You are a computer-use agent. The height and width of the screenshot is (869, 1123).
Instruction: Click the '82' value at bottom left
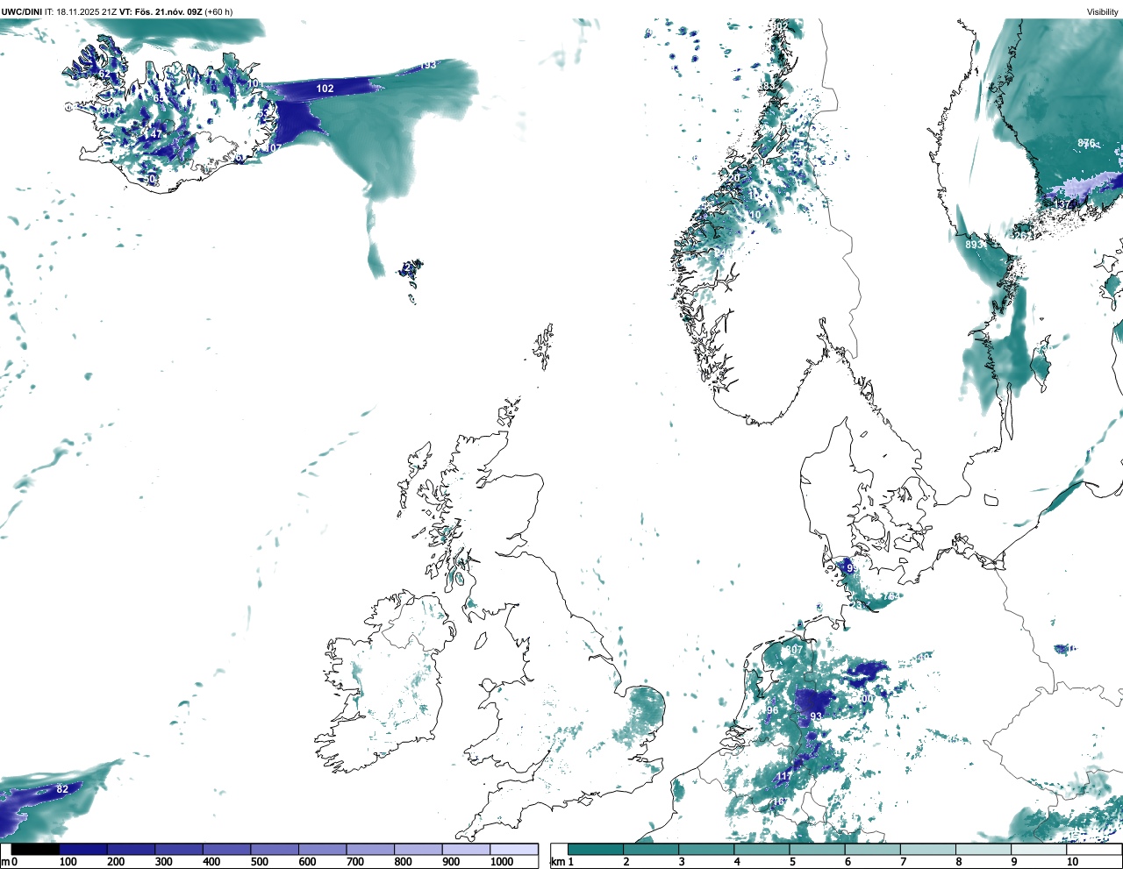[62, 789]
